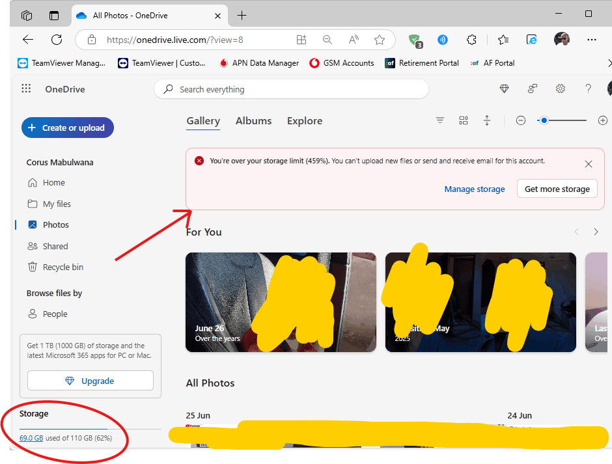Go to Home in sidebar
The image size is (612, 464).
tap(47, 183)
